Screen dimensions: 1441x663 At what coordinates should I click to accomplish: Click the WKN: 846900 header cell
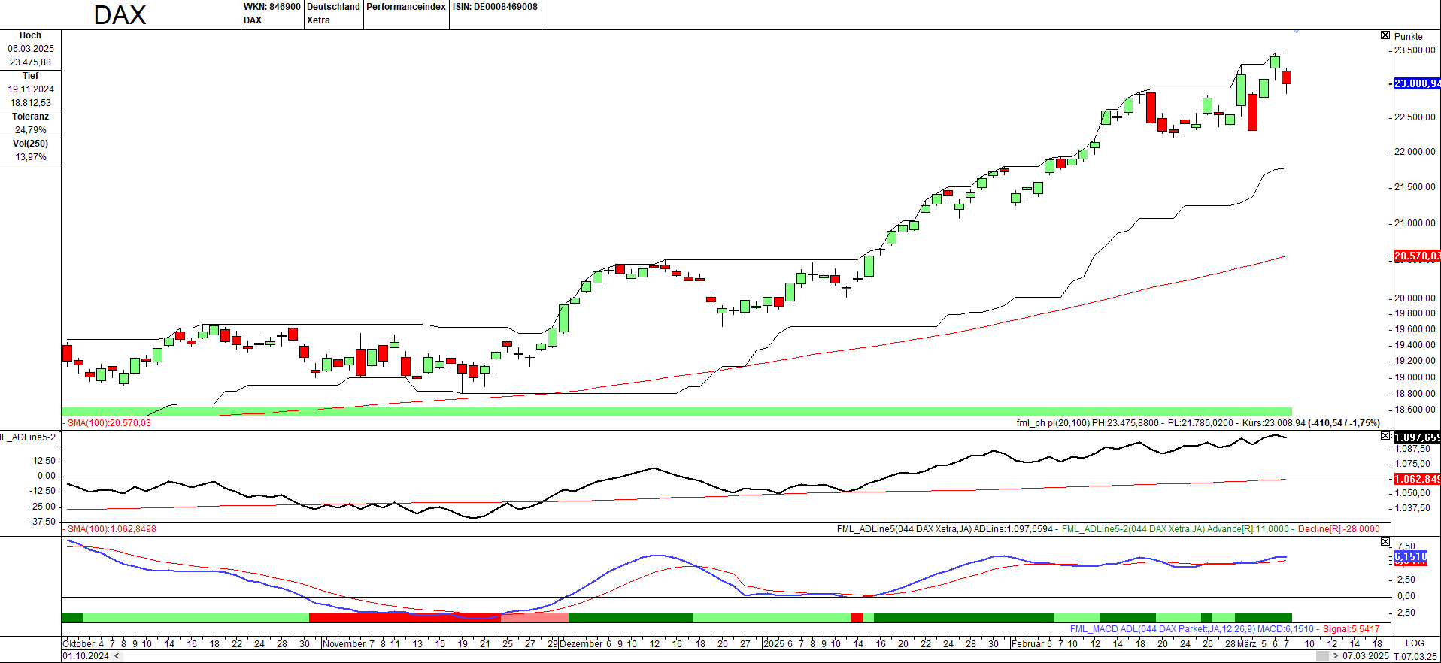point(272,7)
